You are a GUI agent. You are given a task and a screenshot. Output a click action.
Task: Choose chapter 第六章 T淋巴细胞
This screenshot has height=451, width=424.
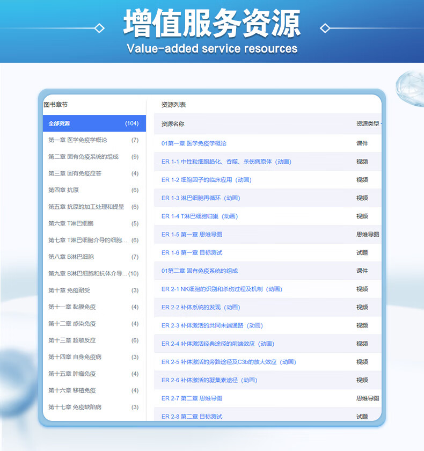point(70,223)
